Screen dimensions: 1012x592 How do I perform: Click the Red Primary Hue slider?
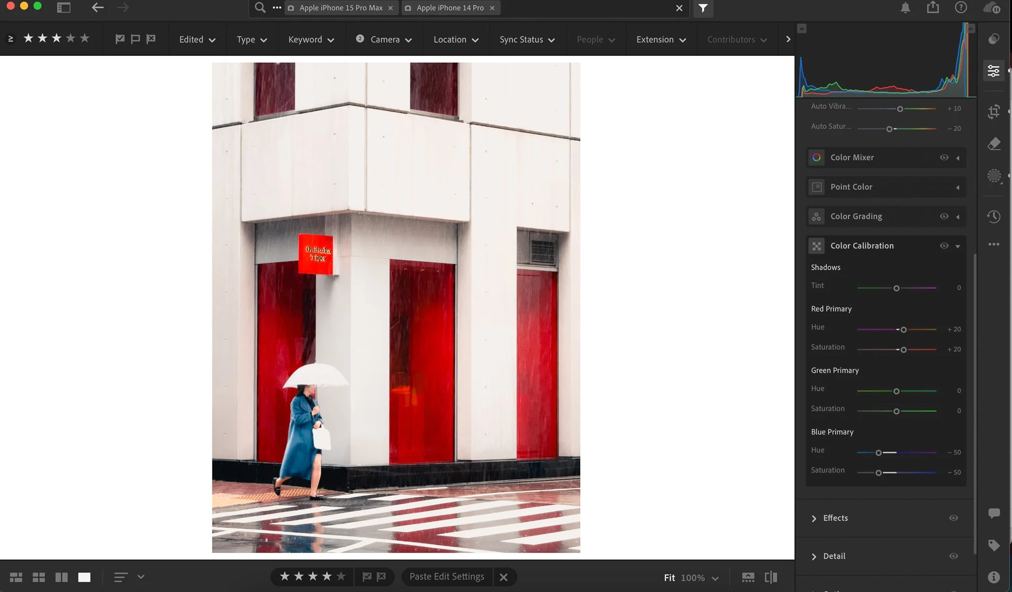[903, 330]
